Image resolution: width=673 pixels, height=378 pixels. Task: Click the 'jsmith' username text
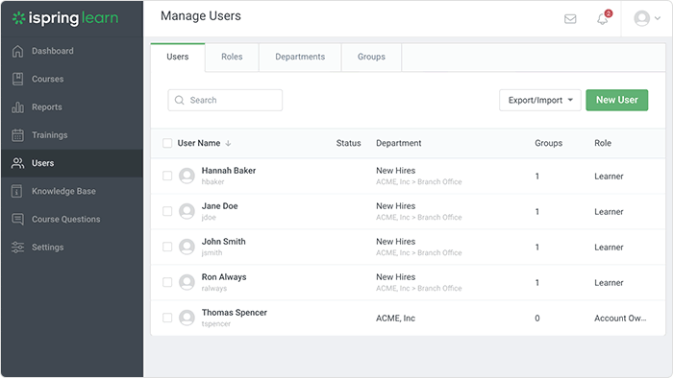tap(212, 253)
